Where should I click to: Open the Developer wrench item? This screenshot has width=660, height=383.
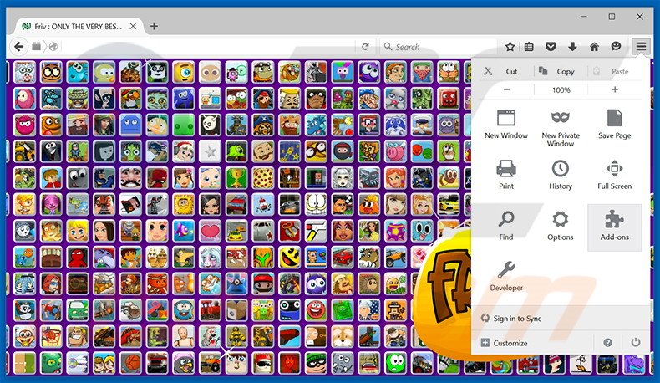[506, 277]
